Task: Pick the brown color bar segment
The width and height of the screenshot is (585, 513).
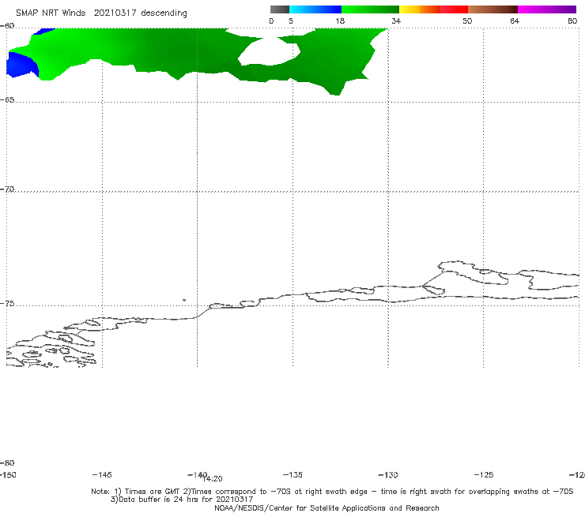Action: pyautogui.click(x=493, y=9)
